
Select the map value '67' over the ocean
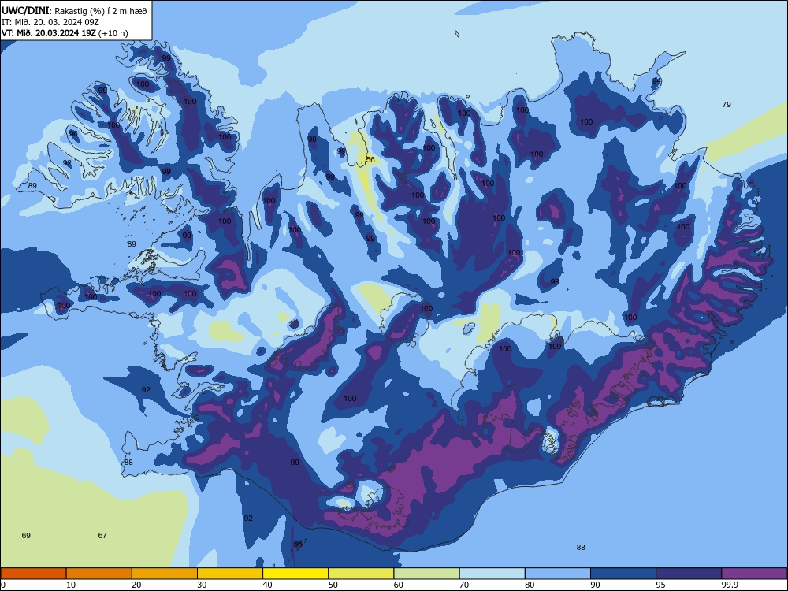[x=102, y=536]
